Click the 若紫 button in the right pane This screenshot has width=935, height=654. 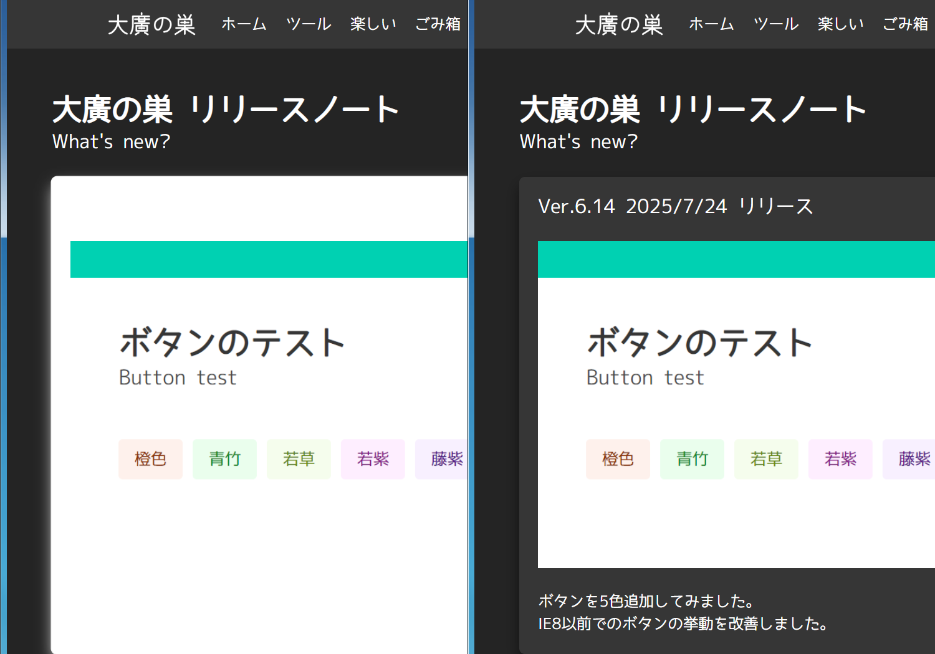pyautogui.click(x=840, y=459)
